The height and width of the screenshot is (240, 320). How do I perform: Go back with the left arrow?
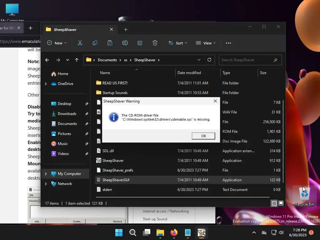pyautogui.click(x=47, y=60)
